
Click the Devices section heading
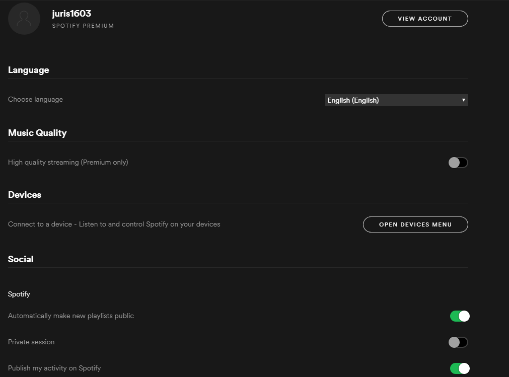pyautogui.click(x=25, y=195)
